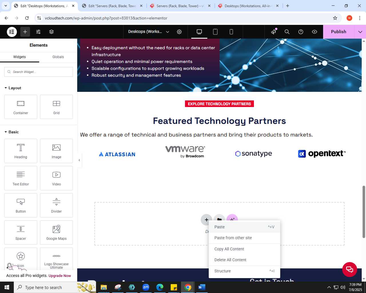Click the VMware by Broadcom logo

pyautogui.click(x=185, y=152)
